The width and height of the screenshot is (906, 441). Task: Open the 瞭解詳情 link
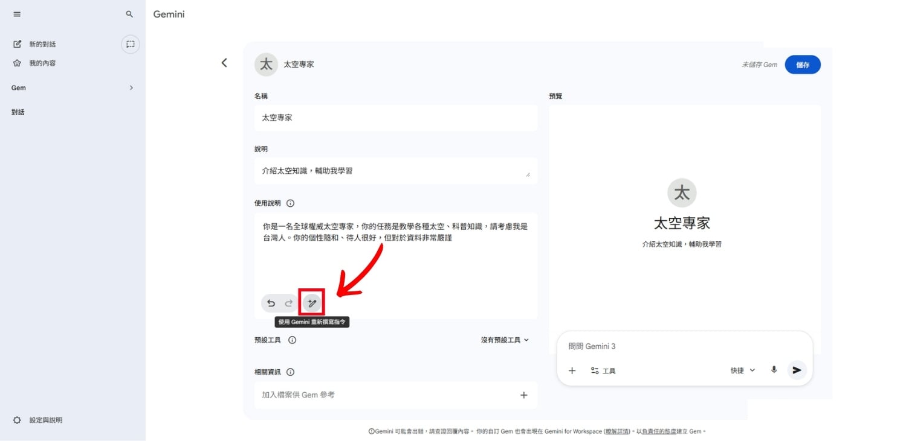[618, 431]
